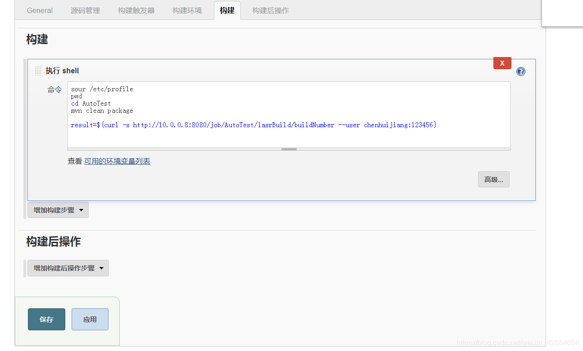Click the 高级... button
The width and height of the screenshot is (583, 351).
click(x=494, y=179)
